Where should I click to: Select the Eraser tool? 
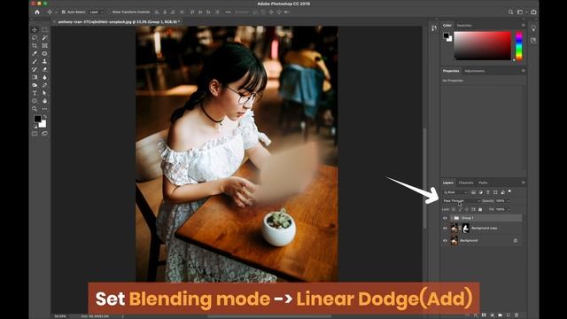[x=44, y=69]
